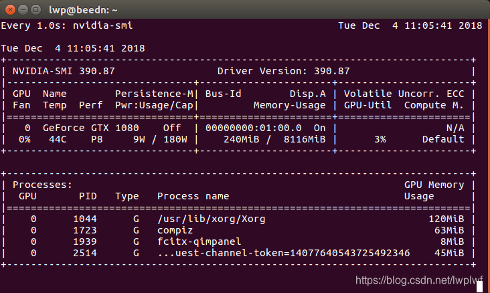This screenshot has height=293, width=490.
Task: Click the 'GPU Memory' column header
Action: click(434, 185)
